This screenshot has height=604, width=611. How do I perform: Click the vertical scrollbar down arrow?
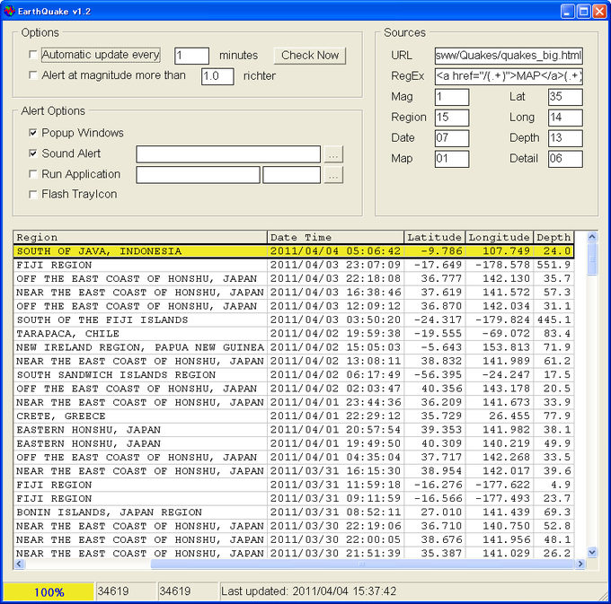(x=592, y=551)
